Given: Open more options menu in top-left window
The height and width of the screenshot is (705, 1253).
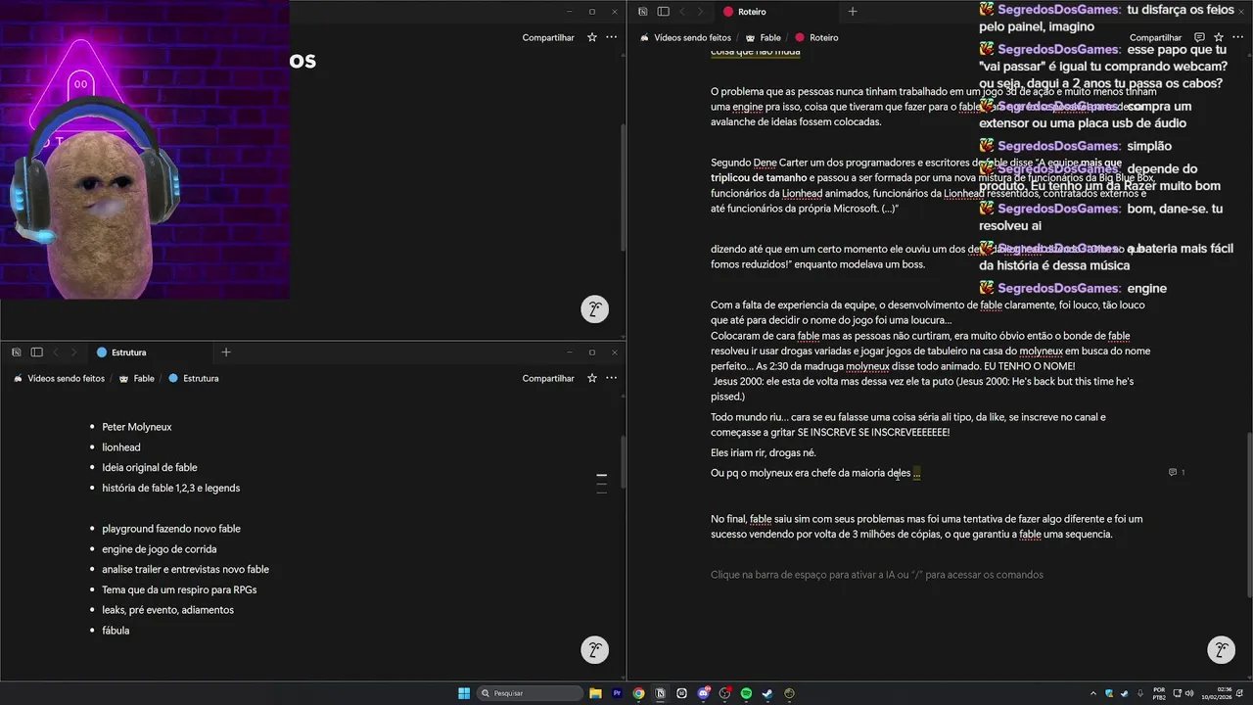Looking at the screenshot, I should 612,37.
